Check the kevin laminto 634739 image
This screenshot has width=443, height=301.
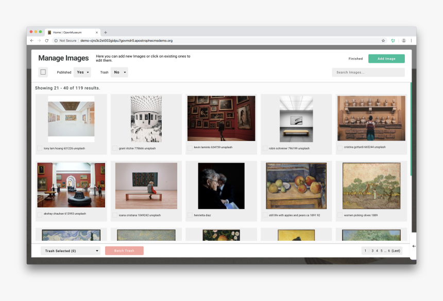(190, 148)
